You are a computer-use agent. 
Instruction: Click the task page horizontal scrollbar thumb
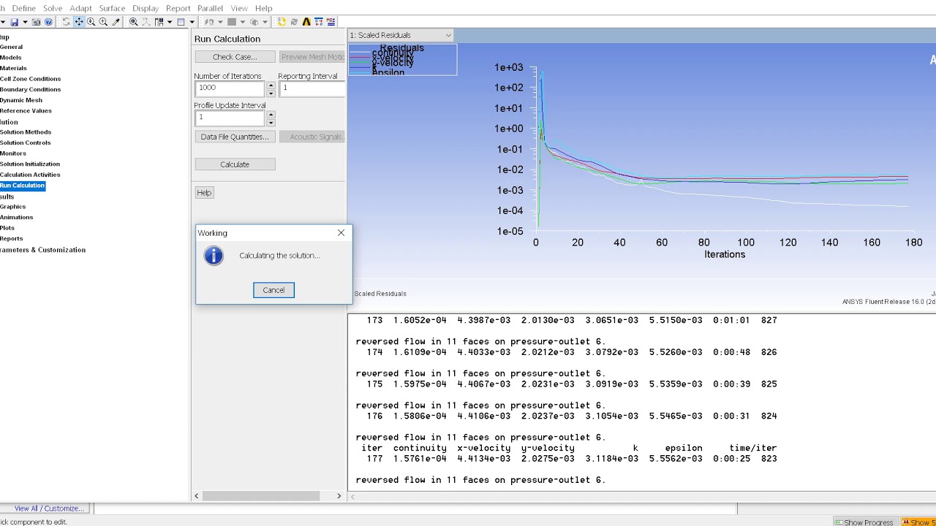pyautogui.click(x=260, y=496)
